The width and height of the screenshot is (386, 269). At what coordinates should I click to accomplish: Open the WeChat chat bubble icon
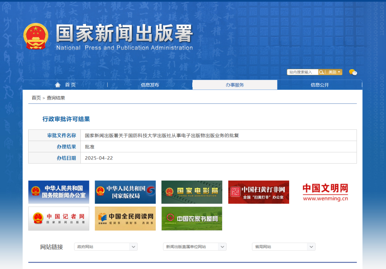point(353,72)
